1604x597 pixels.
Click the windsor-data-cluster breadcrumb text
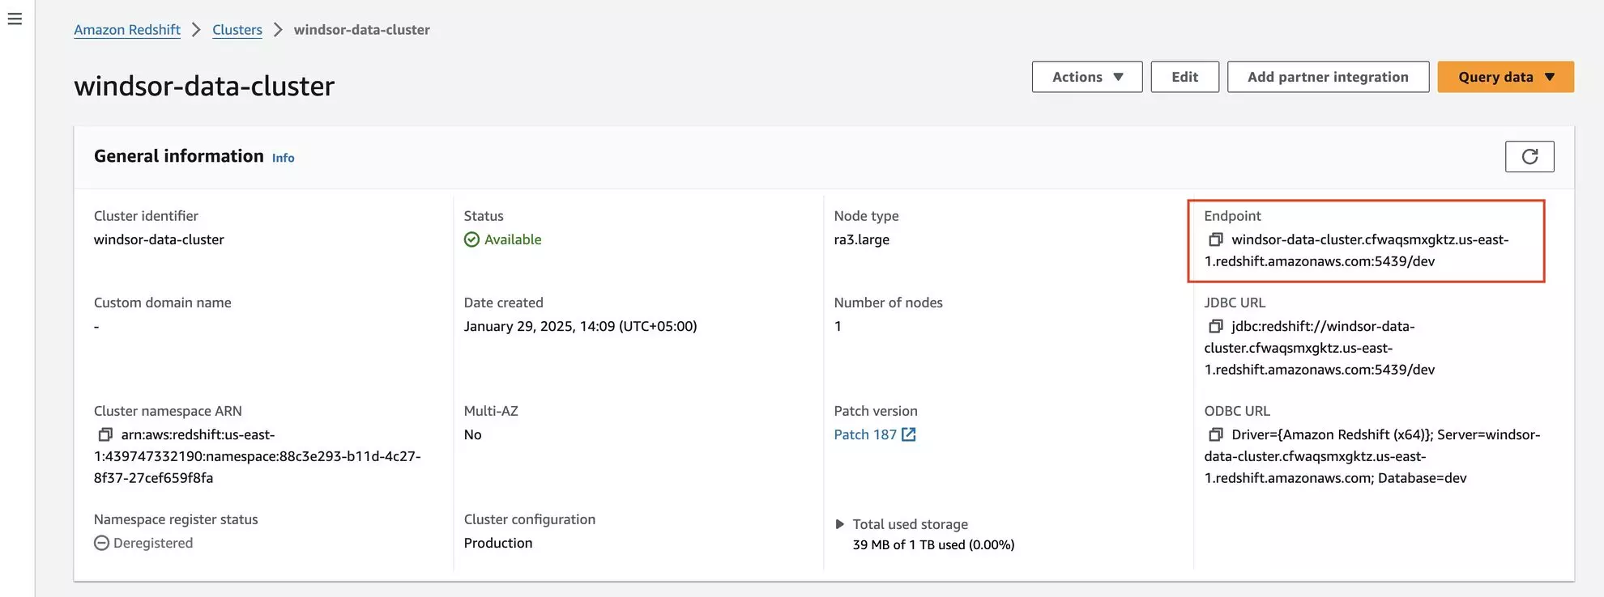361,30
